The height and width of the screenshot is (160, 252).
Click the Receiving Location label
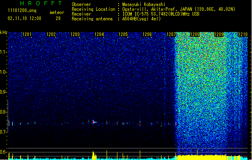click(93, 9)
